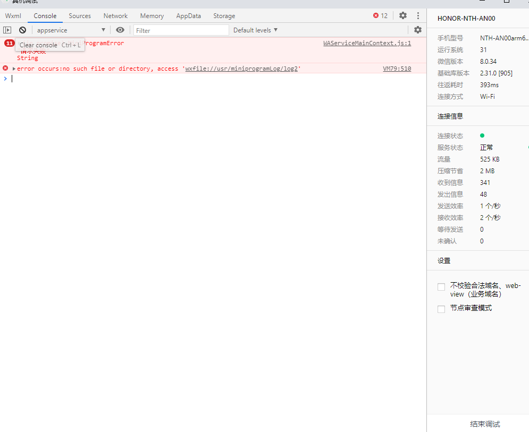Image resolution: width=529 pixels, height=432 pixels.
Task: Expand the 'error occurs' log entry
Action: coord(14,69)
